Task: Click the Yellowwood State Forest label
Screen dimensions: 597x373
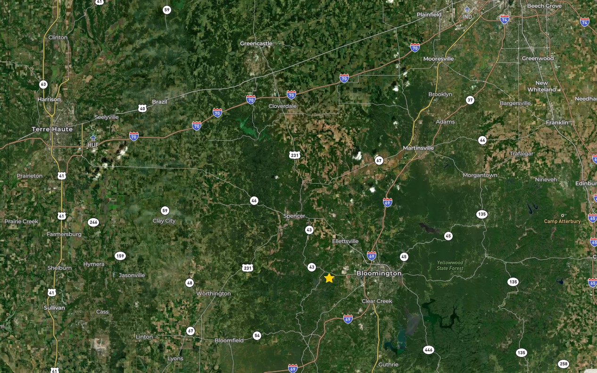Action: [450, 265]
